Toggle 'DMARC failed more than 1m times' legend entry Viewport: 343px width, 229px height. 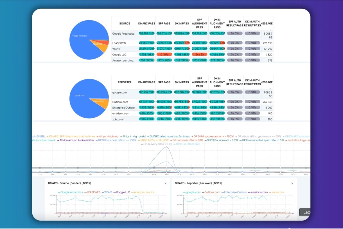click(168, 136)
